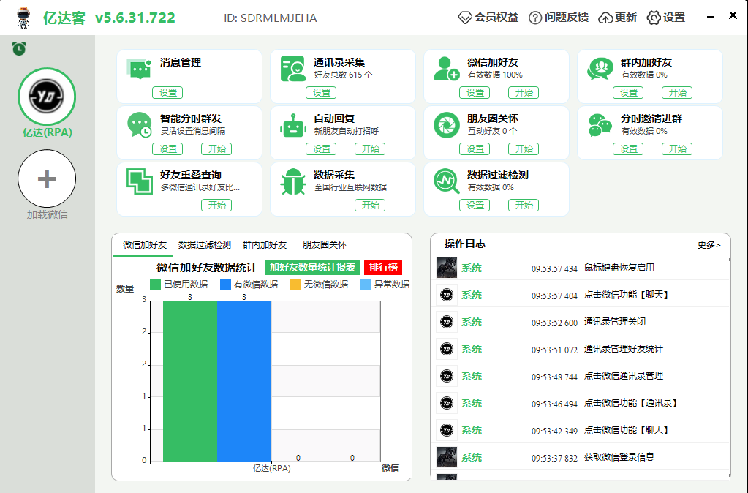Start the 数据过滤检测 task
Viewport: 748px width, 493px height.
(524, 206)
